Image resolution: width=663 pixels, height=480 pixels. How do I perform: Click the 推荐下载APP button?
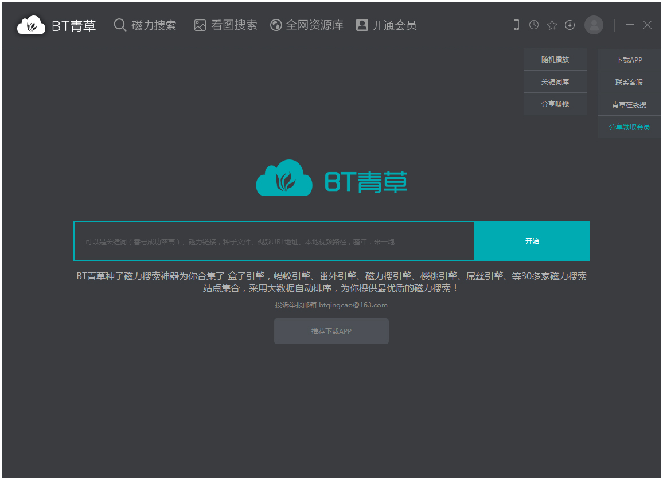tap(331, 331)
